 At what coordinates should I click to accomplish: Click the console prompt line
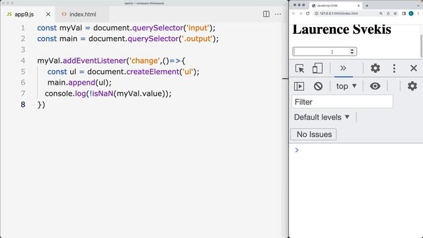click(x=356, y=150)
